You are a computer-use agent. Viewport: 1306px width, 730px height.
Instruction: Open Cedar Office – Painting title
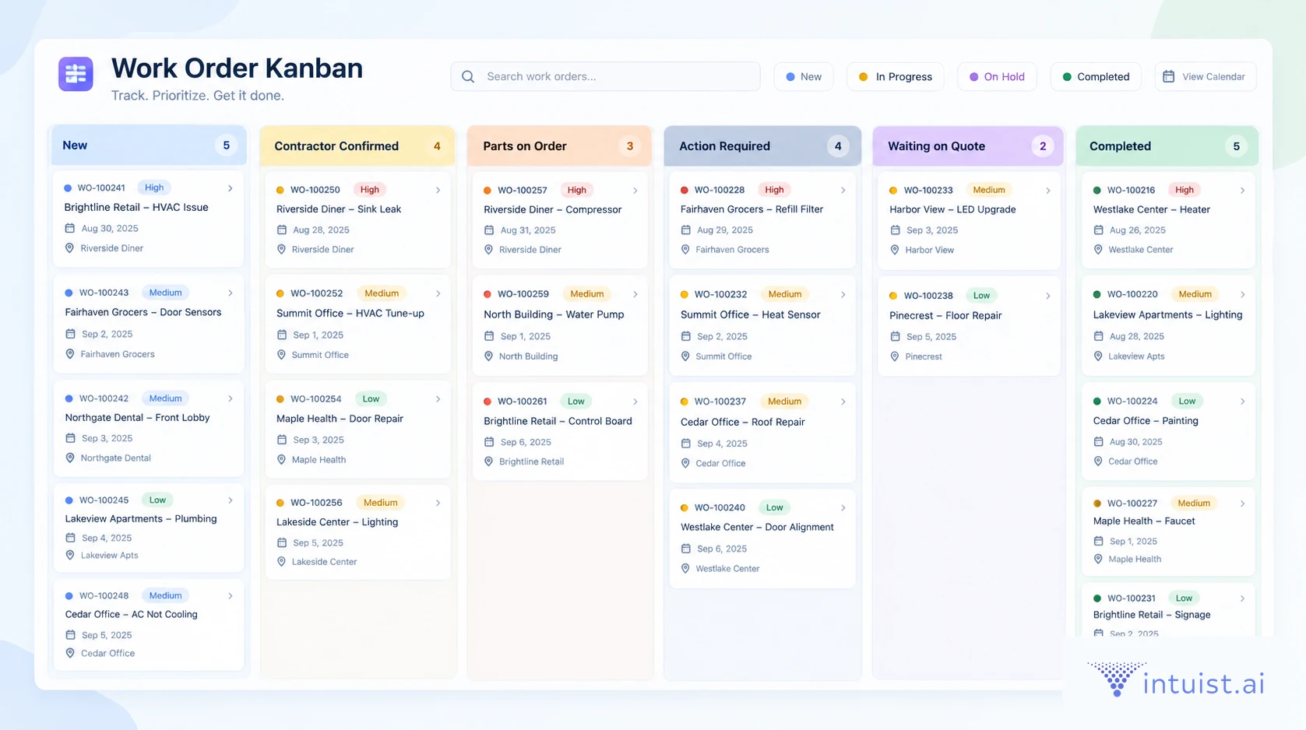[1146, 420]
